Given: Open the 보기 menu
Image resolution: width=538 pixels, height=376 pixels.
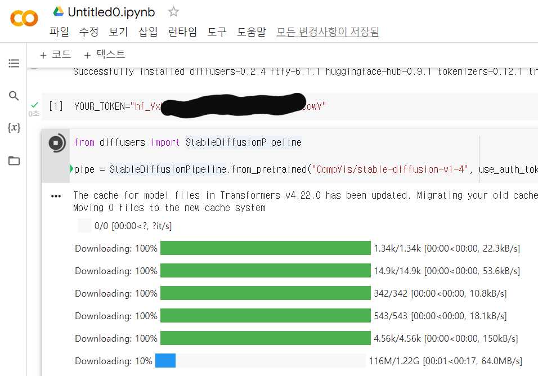Looking at the screenshot, I should 118,32.
